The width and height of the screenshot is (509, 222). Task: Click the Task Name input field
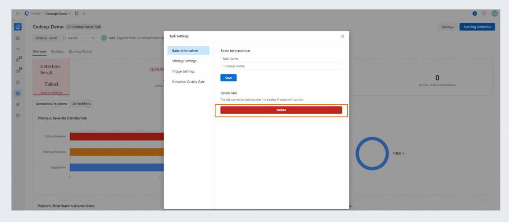coord(281,66)
